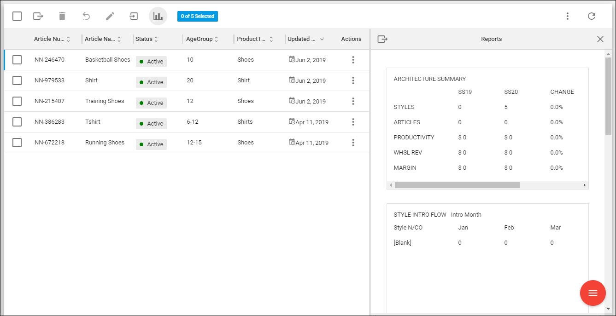Viewport: 616px width, 316px height.
Task: Toggle the select-all checkbox in the header
Action: tap(17, 16)
